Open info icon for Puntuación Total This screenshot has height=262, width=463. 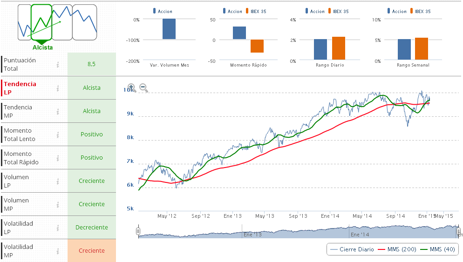[x=58, y=65]
